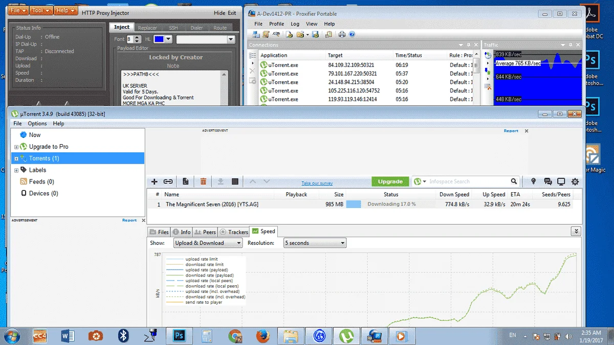The image size is (614, 345).
Task: Click inside the Infospace Search field
Action: coord(468,181)
